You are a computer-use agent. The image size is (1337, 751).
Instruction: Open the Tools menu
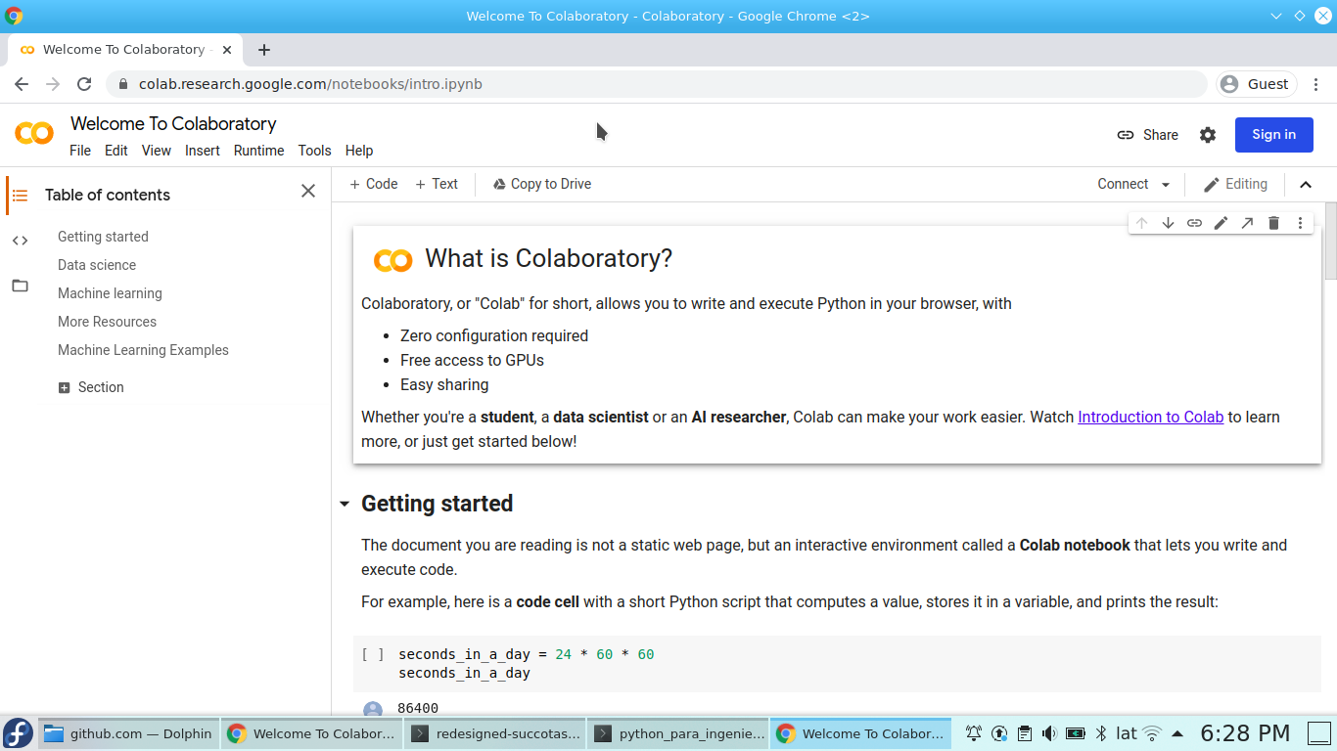tap(315, 151)
